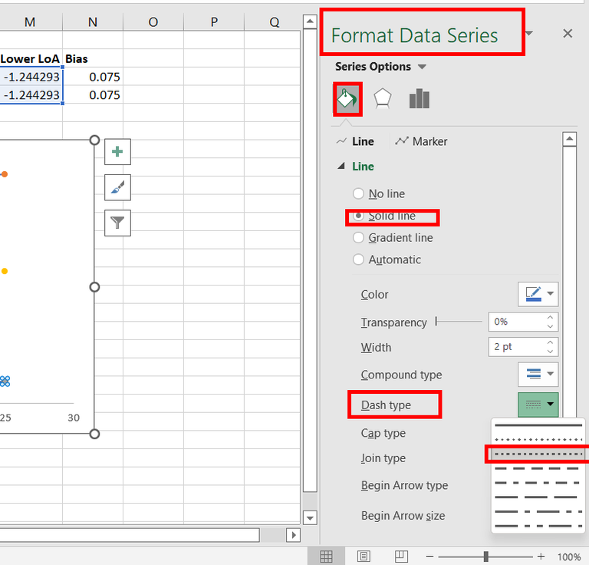Click the Chart Styles paintbrush button
This screenshot has height=565, width=589.
point(117,187)
